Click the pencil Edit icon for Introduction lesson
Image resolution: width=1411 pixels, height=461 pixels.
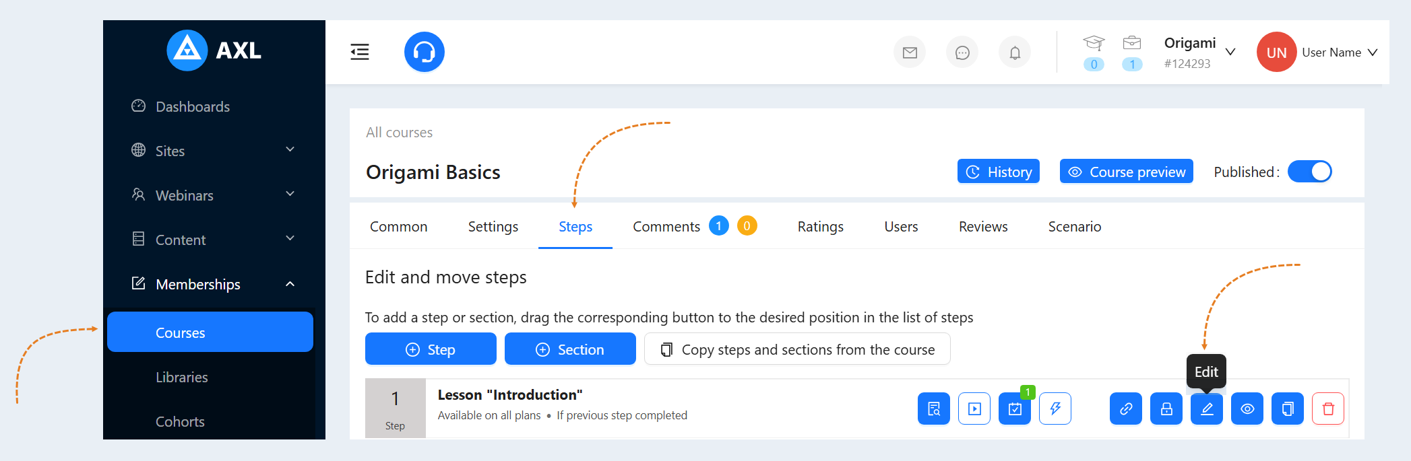click(x=1207, y=409)
